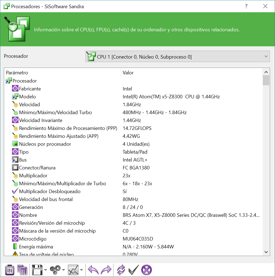Save results with the floppy disk icon
Image resolution: width=275 pixels, height=277 pixels.
coord(37,270)
